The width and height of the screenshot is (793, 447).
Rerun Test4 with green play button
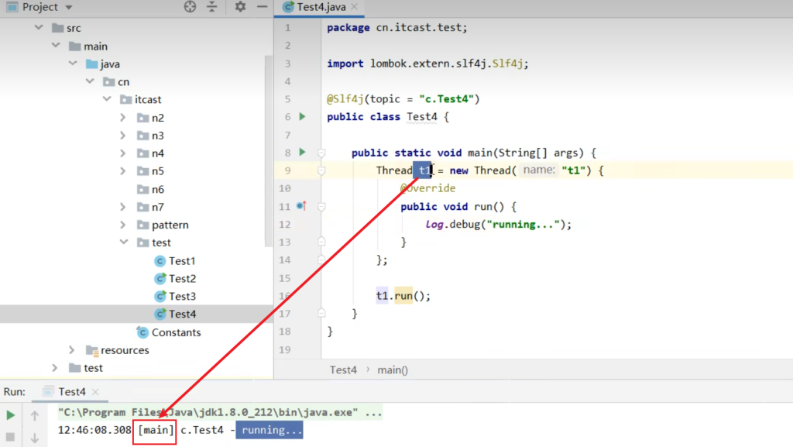point(11,415)
